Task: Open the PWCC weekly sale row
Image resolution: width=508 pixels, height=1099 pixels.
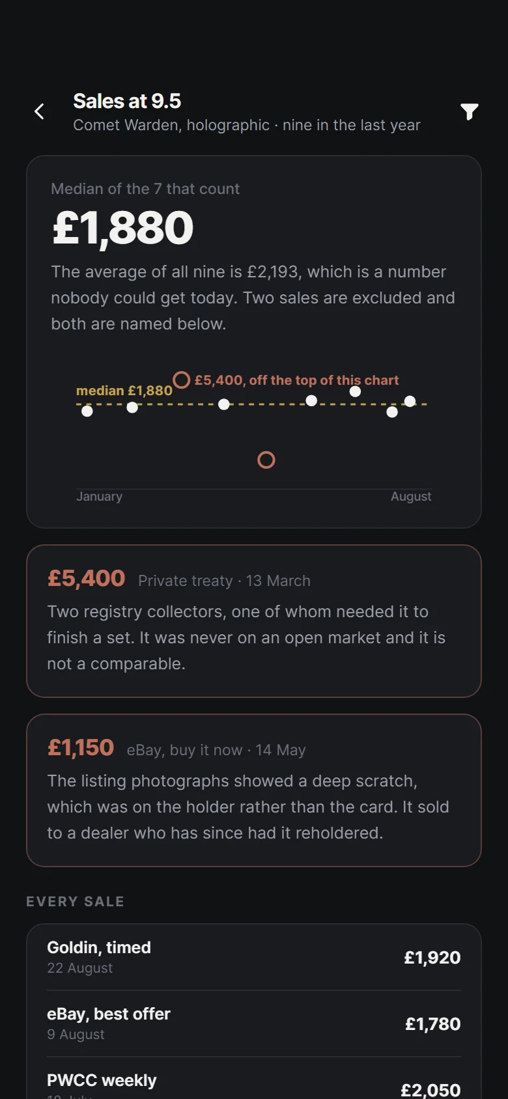Action: (x=254, y=1081)
